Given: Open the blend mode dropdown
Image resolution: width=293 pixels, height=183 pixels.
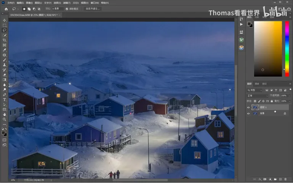Looking at the screenshot, I should [x=257, y=96].
